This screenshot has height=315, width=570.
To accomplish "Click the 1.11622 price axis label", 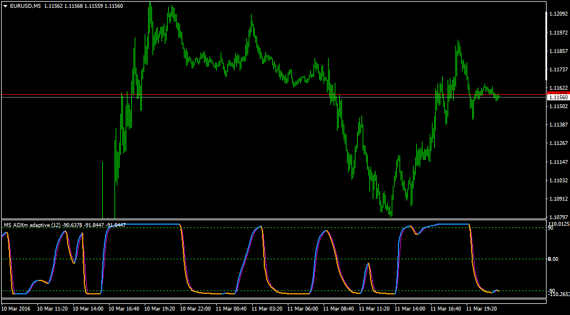I will click(558, 88).
